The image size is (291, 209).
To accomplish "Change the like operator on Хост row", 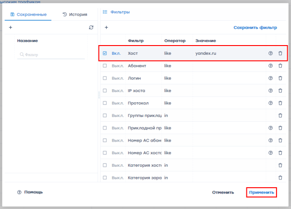I will coord(168,53).
